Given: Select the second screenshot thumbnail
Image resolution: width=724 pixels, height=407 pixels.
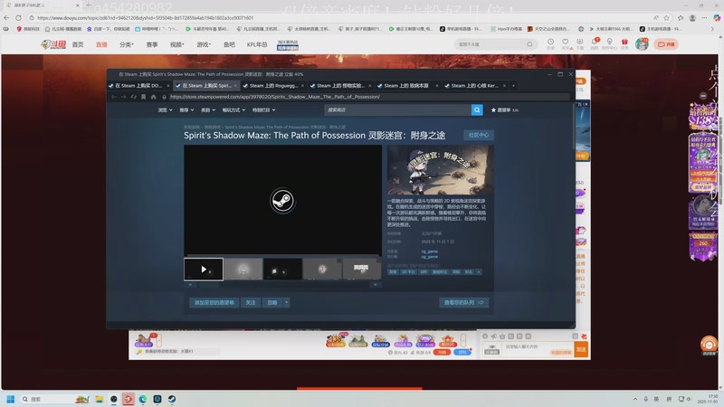Looking at the screenshot, I should (x=243, y=269).
